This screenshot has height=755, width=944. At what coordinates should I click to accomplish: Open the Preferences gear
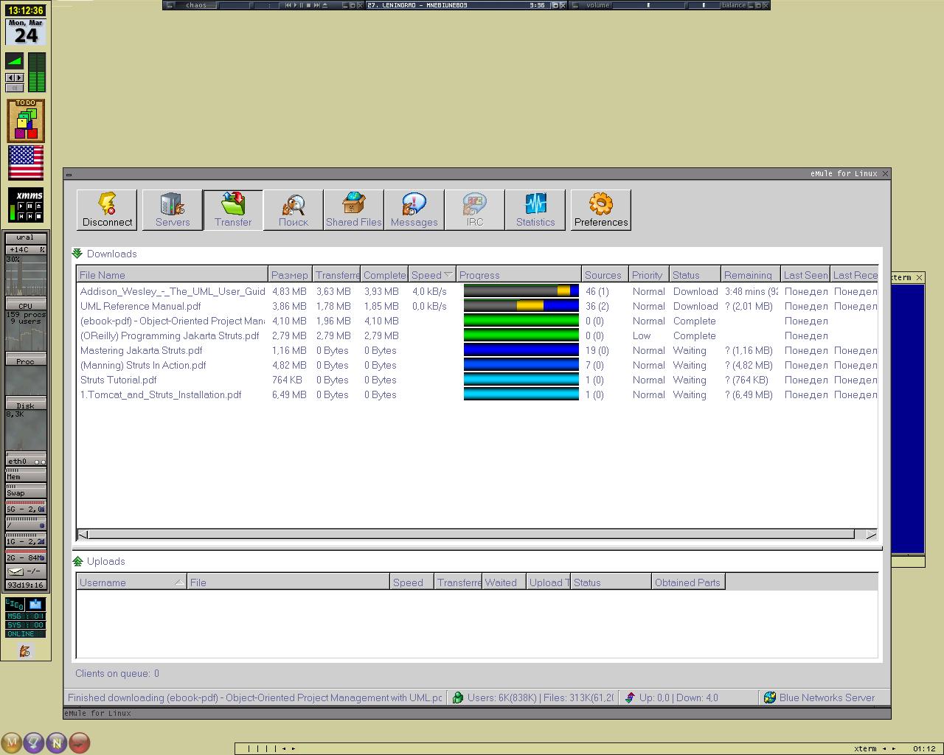point(601,210)
